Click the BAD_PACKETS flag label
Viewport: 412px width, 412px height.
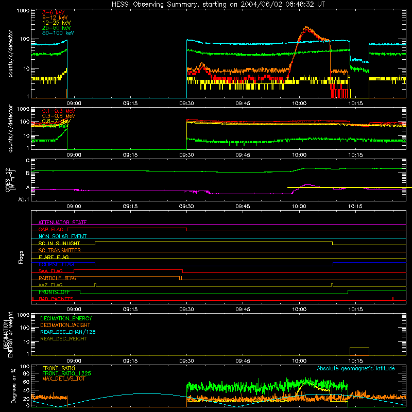[56, 299]
